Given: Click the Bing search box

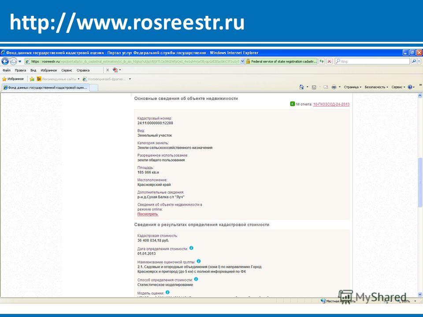Looking at the screenshot, I should [372, 62].
